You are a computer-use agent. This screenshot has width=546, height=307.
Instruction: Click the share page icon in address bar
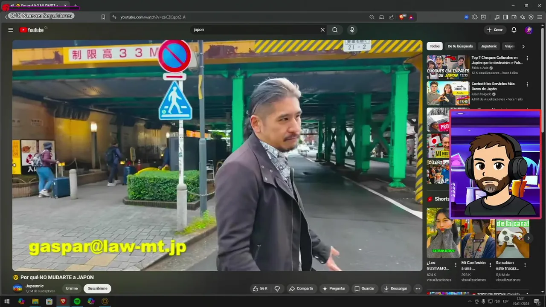391,17
